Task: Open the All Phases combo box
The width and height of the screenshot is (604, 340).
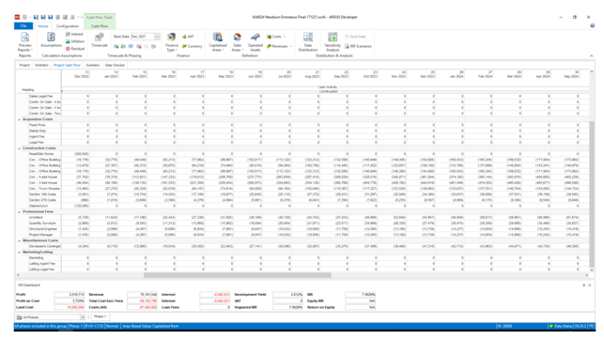Action: click(x=51, y=317)
